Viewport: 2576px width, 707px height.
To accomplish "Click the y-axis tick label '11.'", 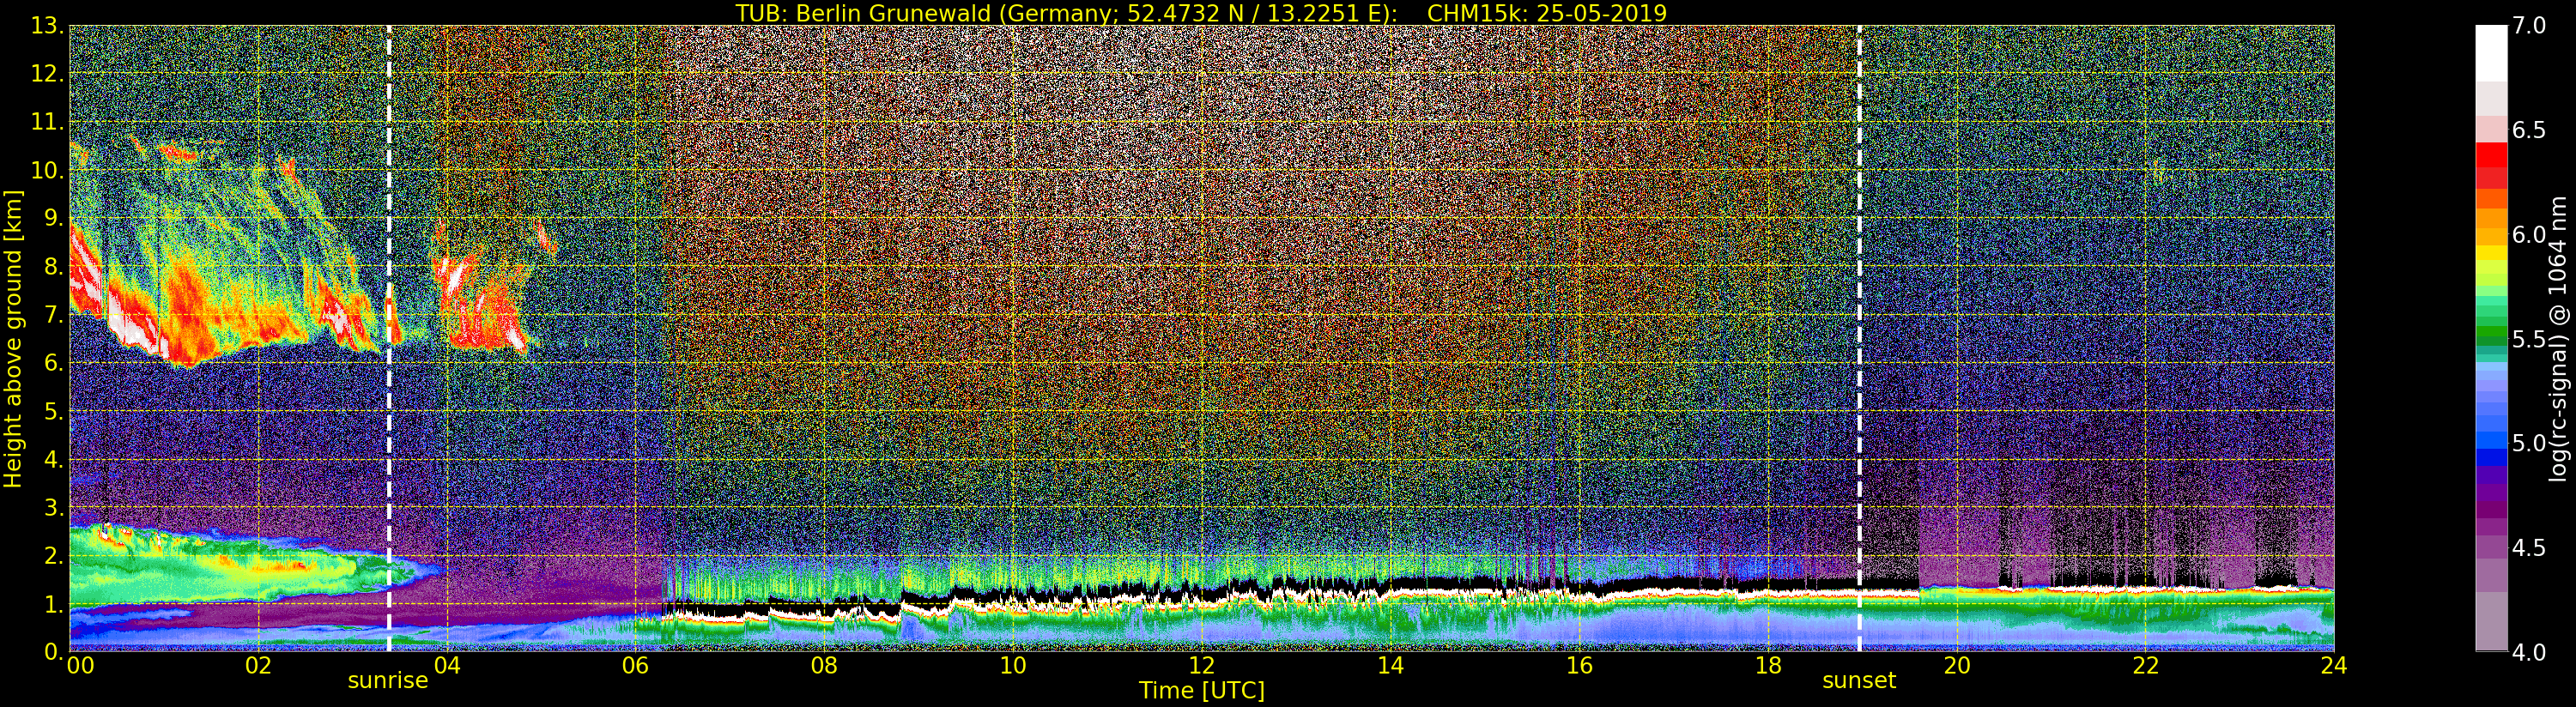I will tap(48, 122).
